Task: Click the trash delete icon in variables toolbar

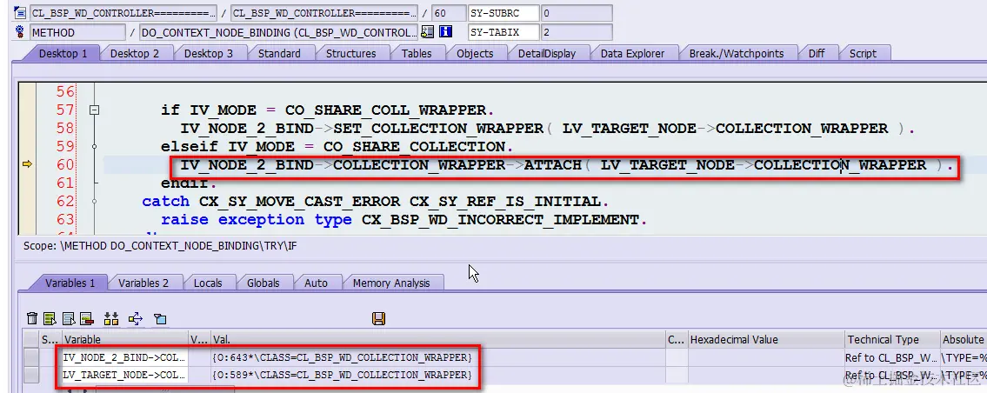Action: [x=32, y=319]
